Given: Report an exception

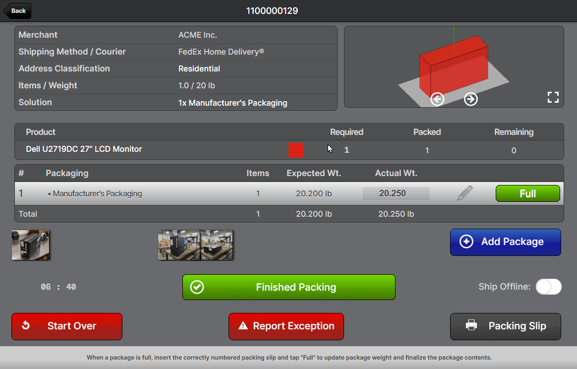Looking at the screenshot, I should [x=286, y=326].
